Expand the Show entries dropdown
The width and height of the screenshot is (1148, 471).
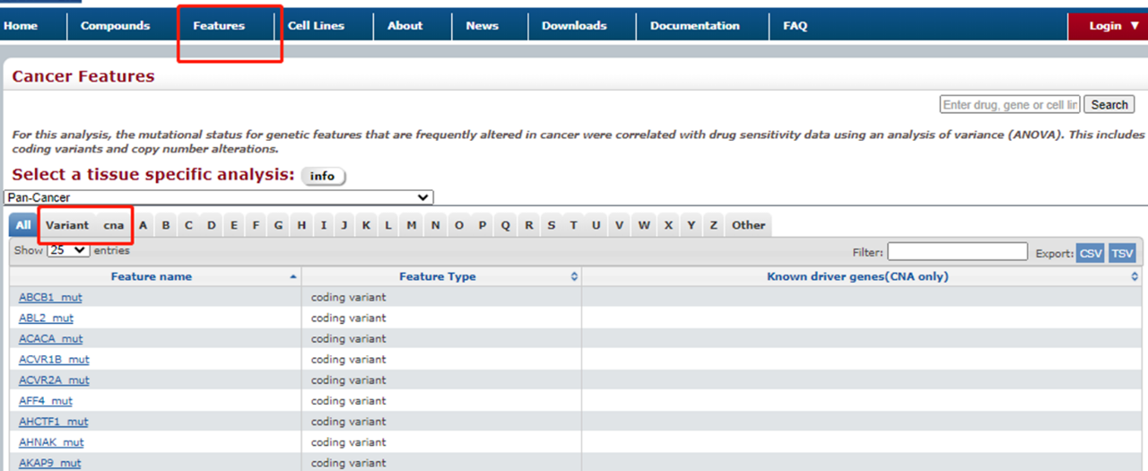(68, 250)
